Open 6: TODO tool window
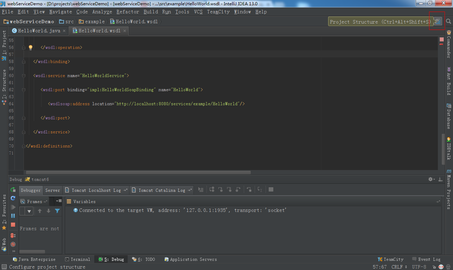The image size is (453, 270). coord(143,259)
